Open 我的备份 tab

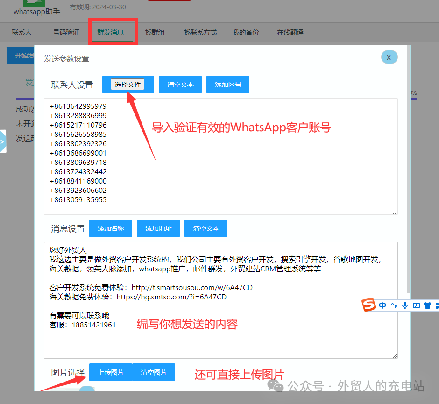pyautogui.click(x=246, y=33)
